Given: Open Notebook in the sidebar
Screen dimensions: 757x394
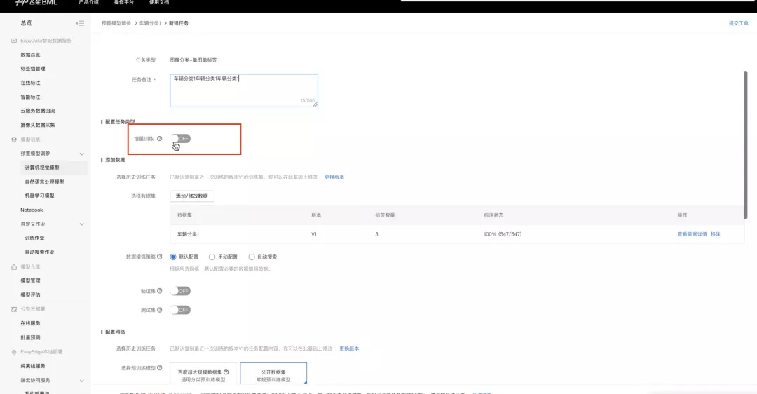Looking at the screenshot, I should point(32,210).
